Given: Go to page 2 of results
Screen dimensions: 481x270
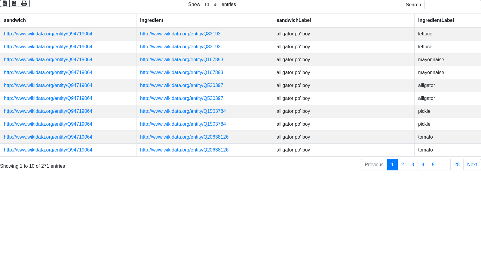Looking at the screenshot, I should click(403, 165).
